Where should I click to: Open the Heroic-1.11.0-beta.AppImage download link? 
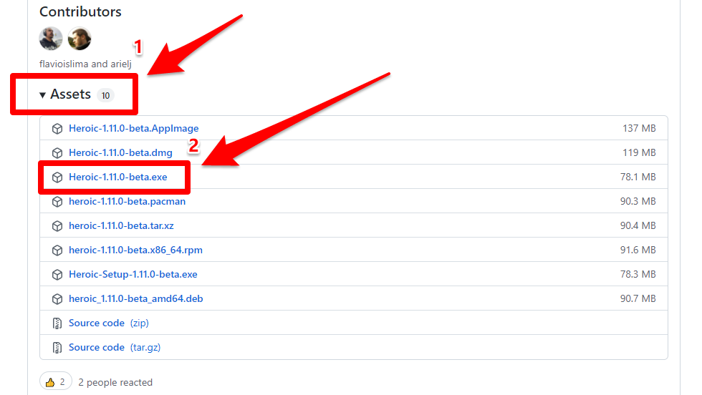tap(133, 129)
